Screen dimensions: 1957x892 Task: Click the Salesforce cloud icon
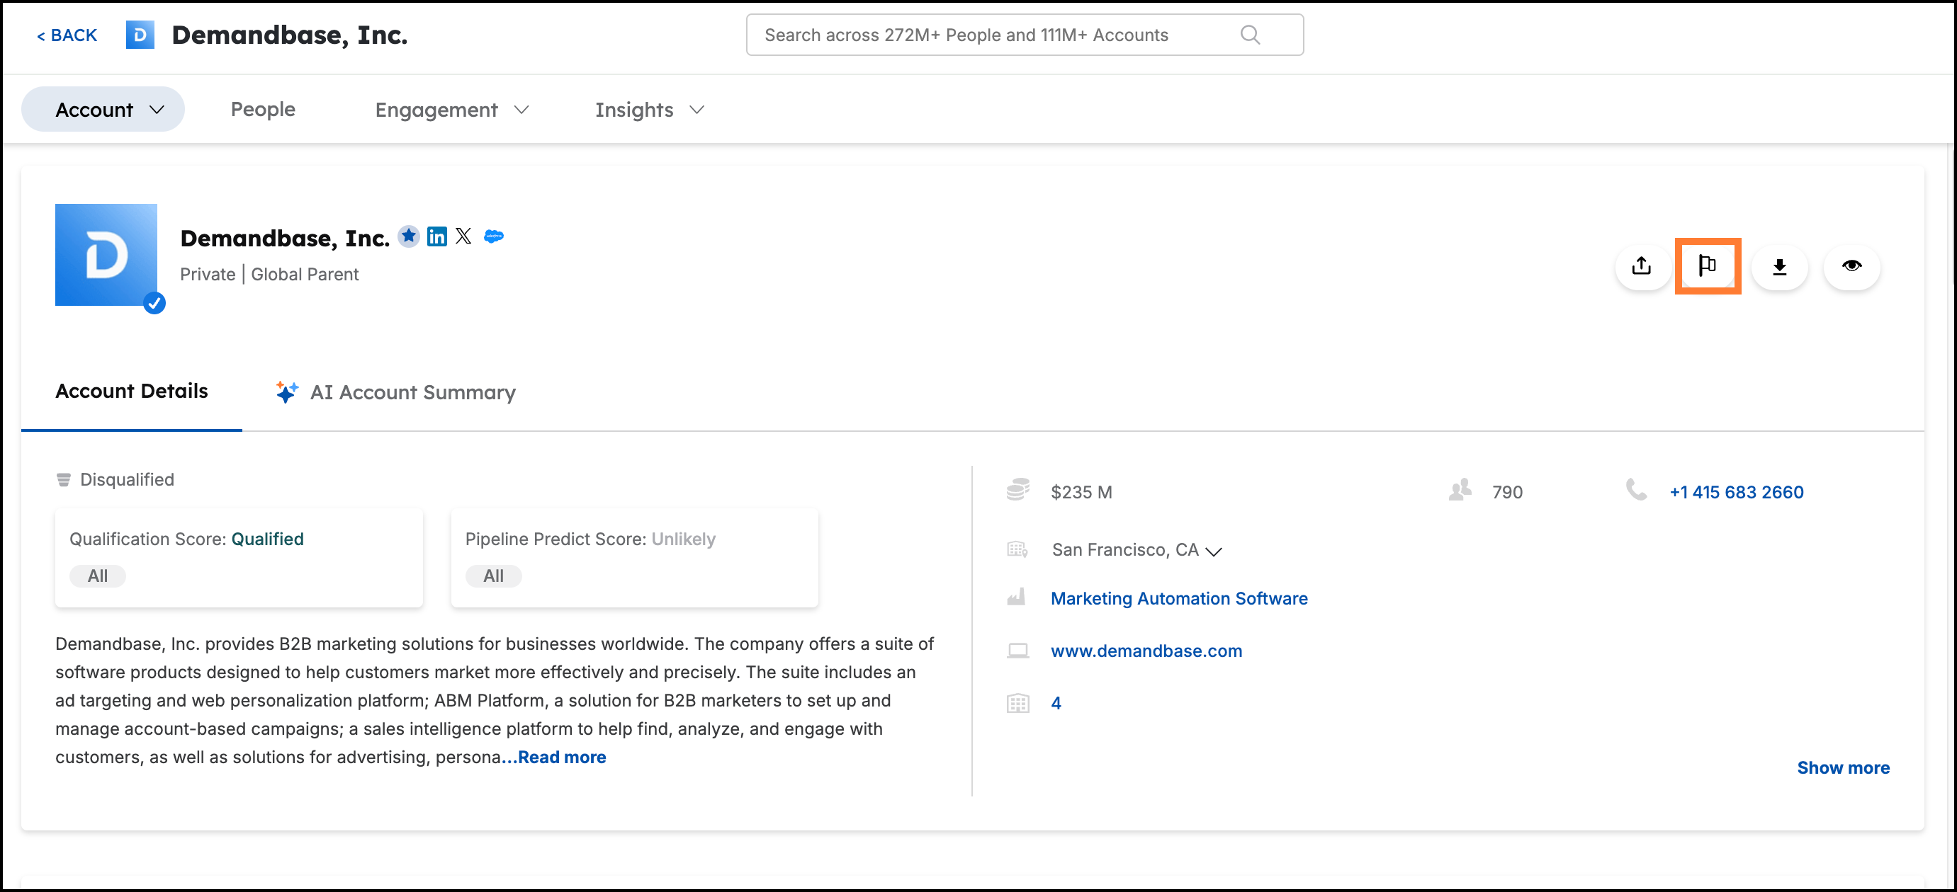pos(494,237)
